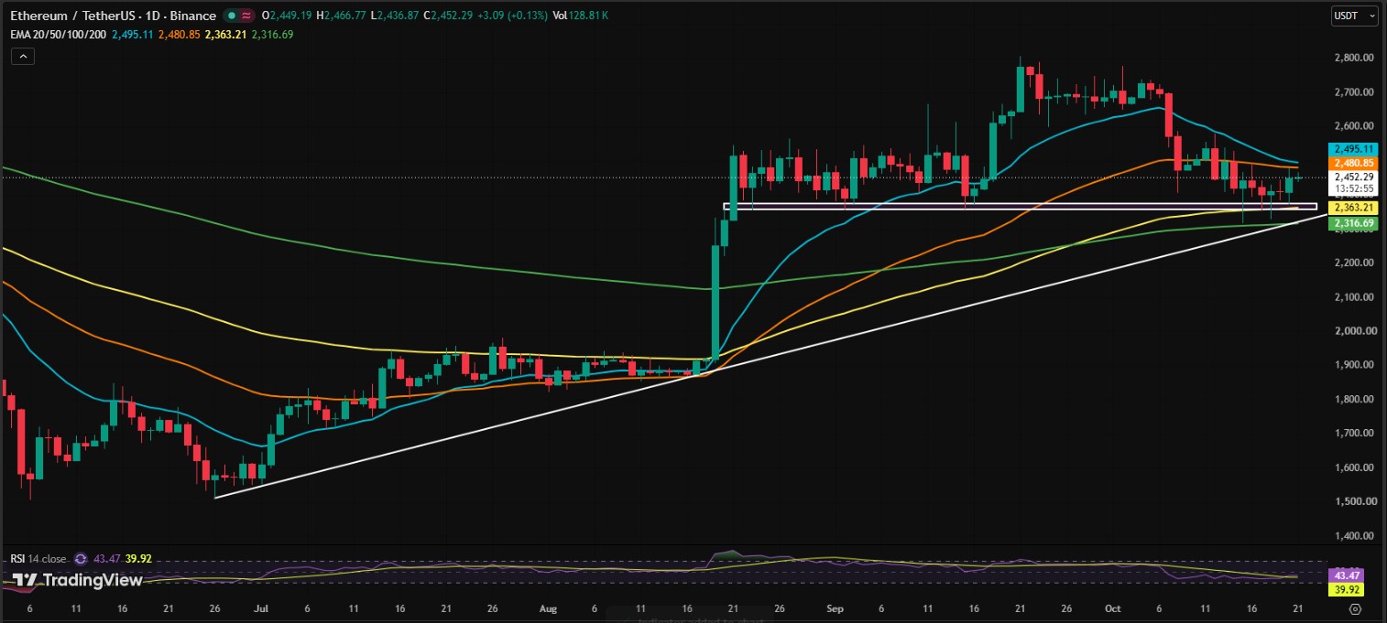Viewport: 1387px width, 623px height.
Task: Click the current price 2,452.29 label on axis
Action: tap(1352, 177)
